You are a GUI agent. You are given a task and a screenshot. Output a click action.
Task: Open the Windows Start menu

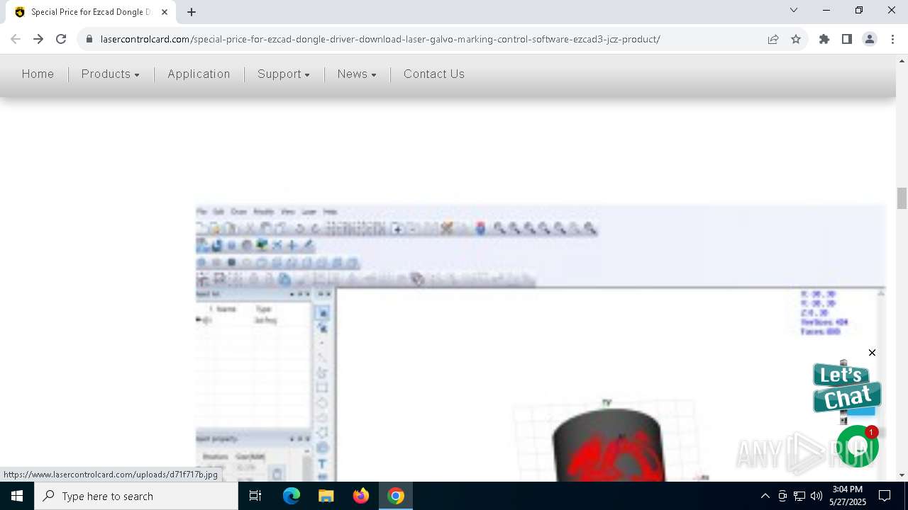(x=17, y=496)
